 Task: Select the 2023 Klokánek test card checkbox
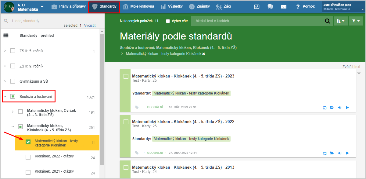coord(126,76)
